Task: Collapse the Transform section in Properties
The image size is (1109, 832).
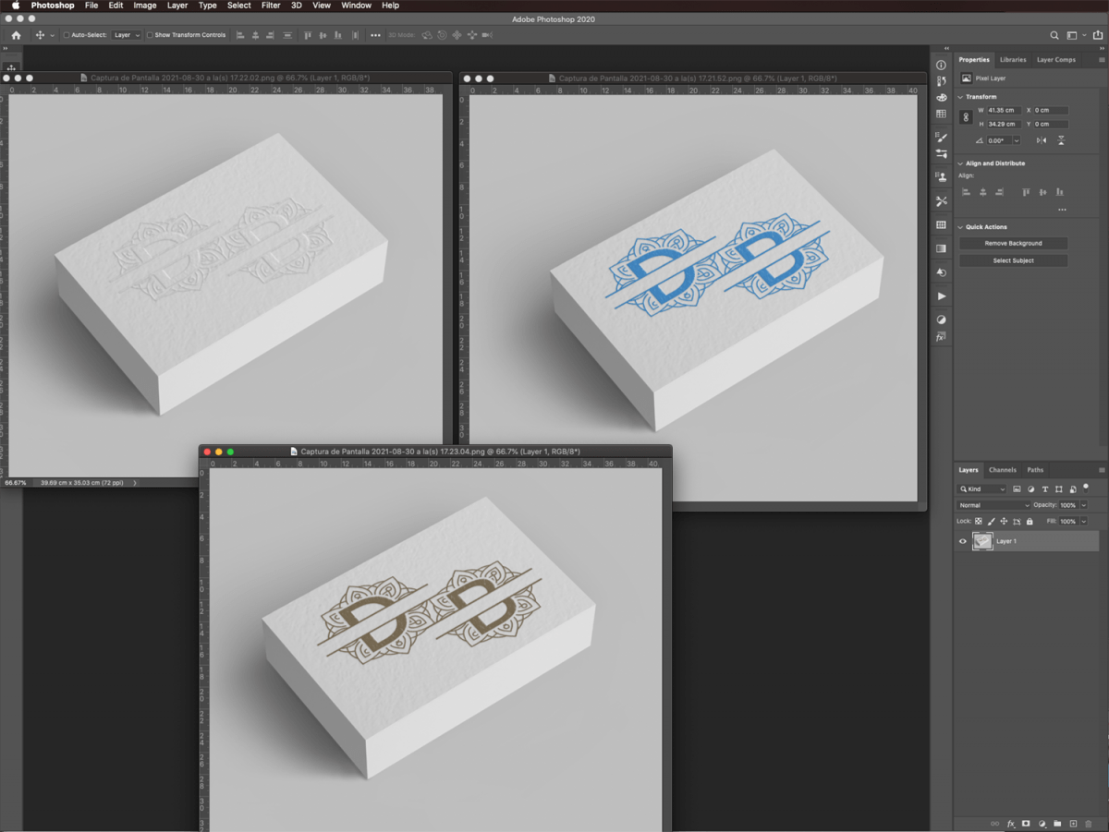Action: click(x=961, y=96)
